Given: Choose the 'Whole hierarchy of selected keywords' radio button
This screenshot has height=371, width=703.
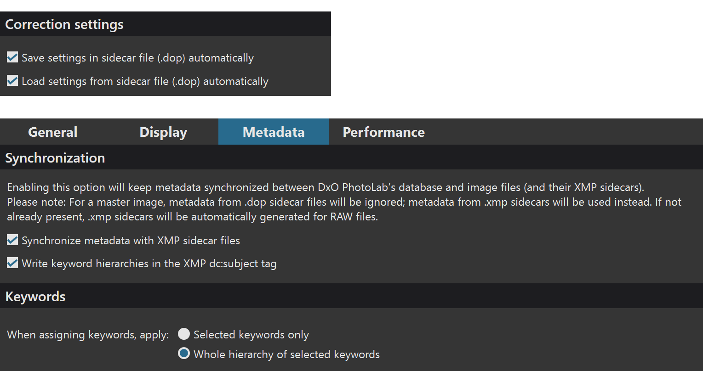Looking at the screenshot, I should 184,354.
